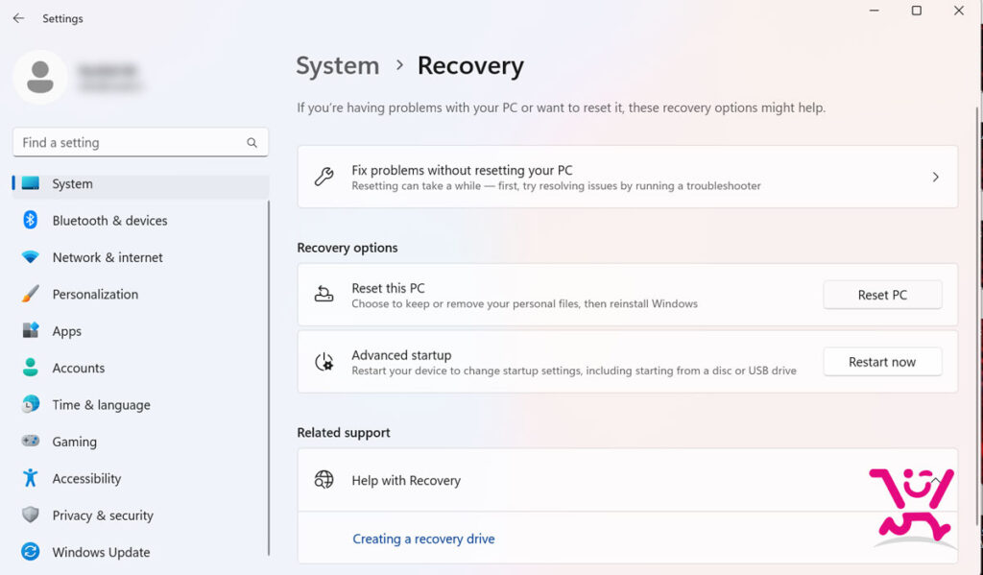Click the Apps icon

point(30,330)
